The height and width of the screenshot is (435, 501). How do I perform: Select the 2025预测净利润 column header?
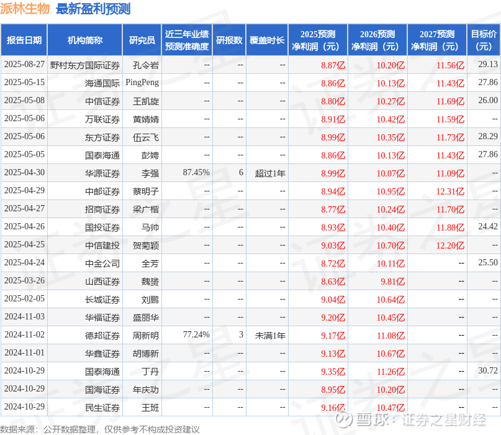click(318, 40)
